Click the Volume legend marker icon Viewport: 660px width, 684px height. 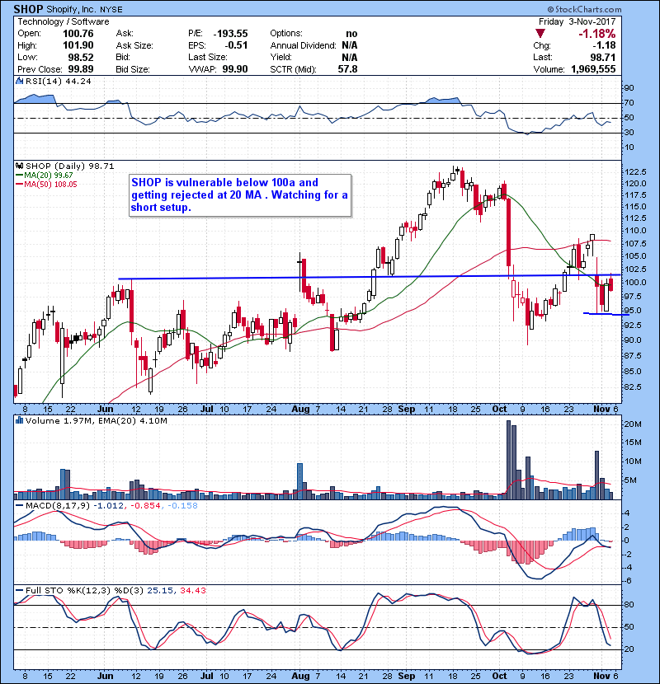(19, 421)
